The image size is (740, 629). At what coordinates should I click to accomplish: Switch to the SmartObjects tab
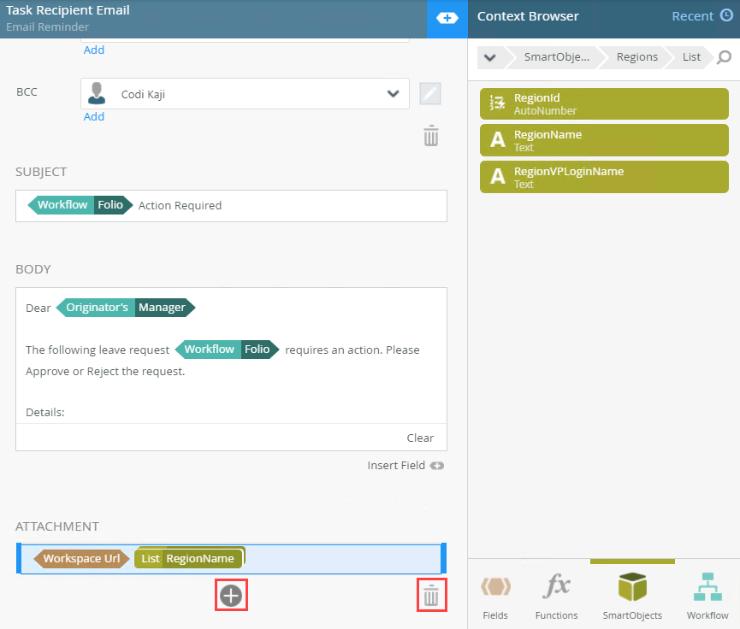click(x=632, y=595)
